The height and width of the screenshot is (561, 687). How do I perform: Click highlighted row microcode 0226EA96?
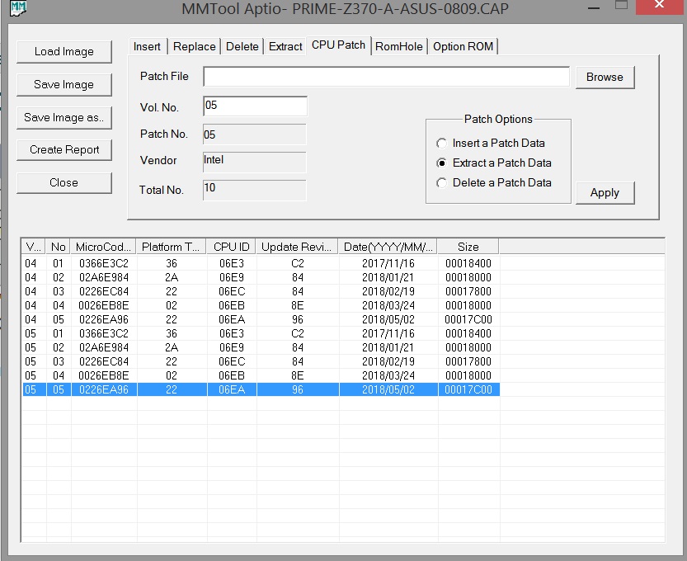tap(104, 389)
